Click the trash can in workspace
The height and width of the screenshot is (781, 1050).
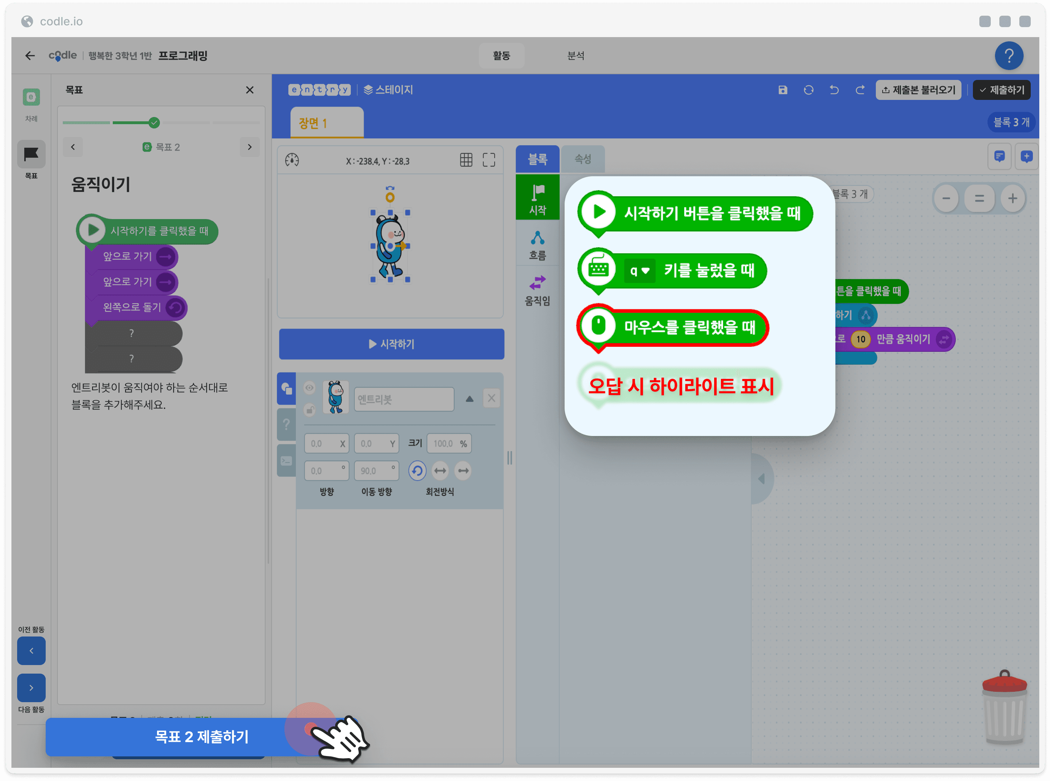tap(1004, 707)
